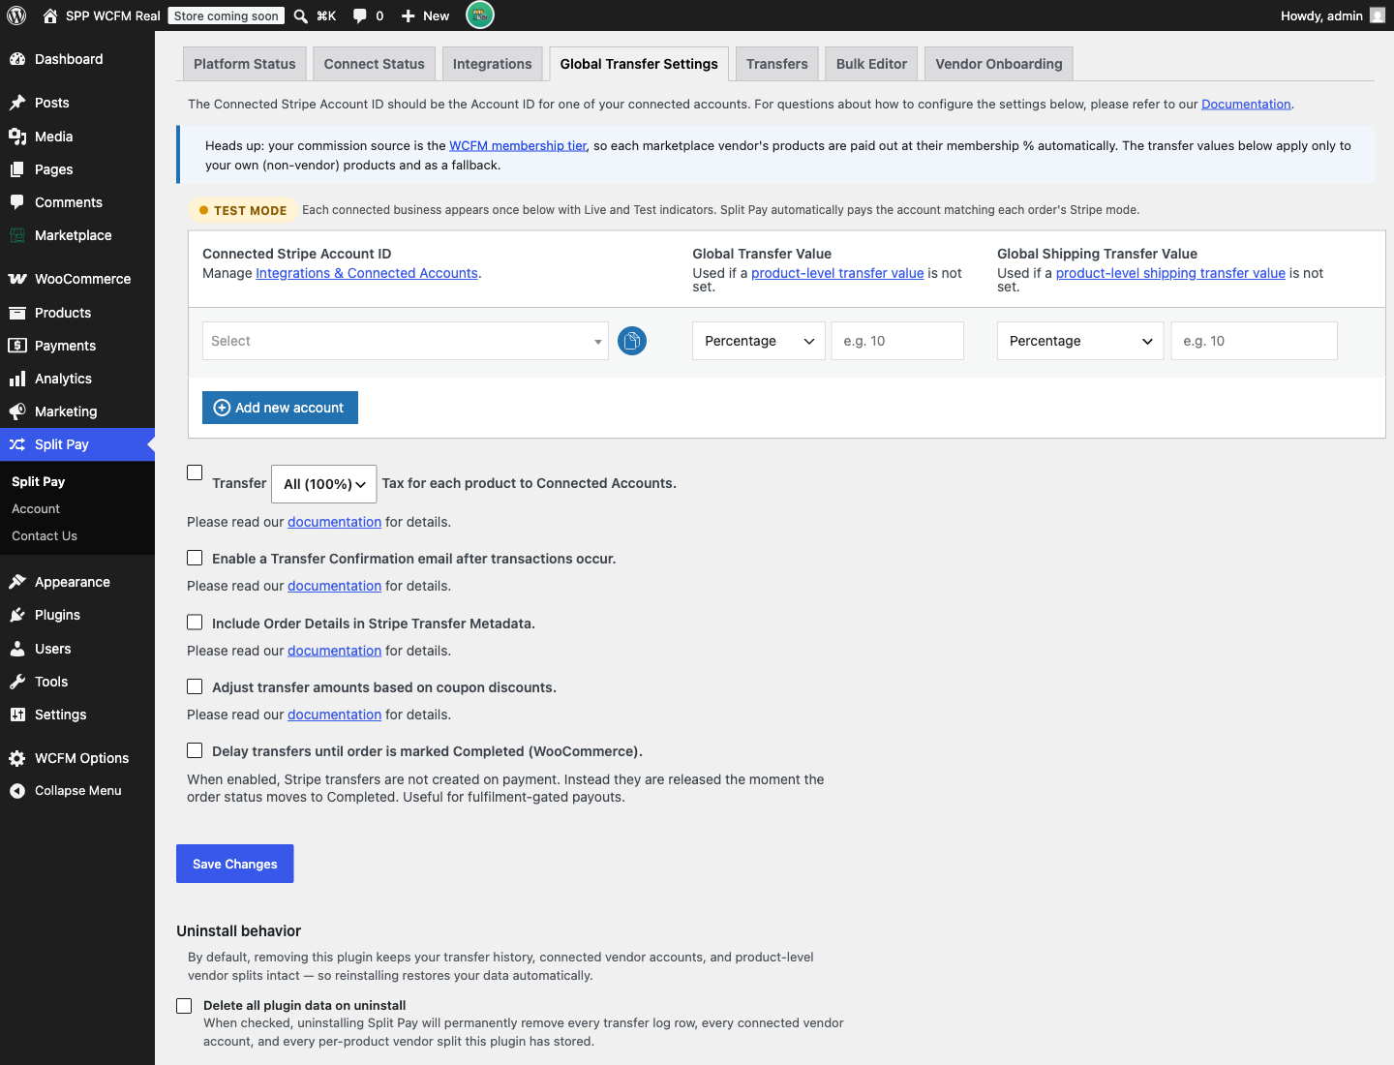Open the tax All (100%) dropdown
The height and width of the screenshot is (1065, 1394).
coord(324,484)
